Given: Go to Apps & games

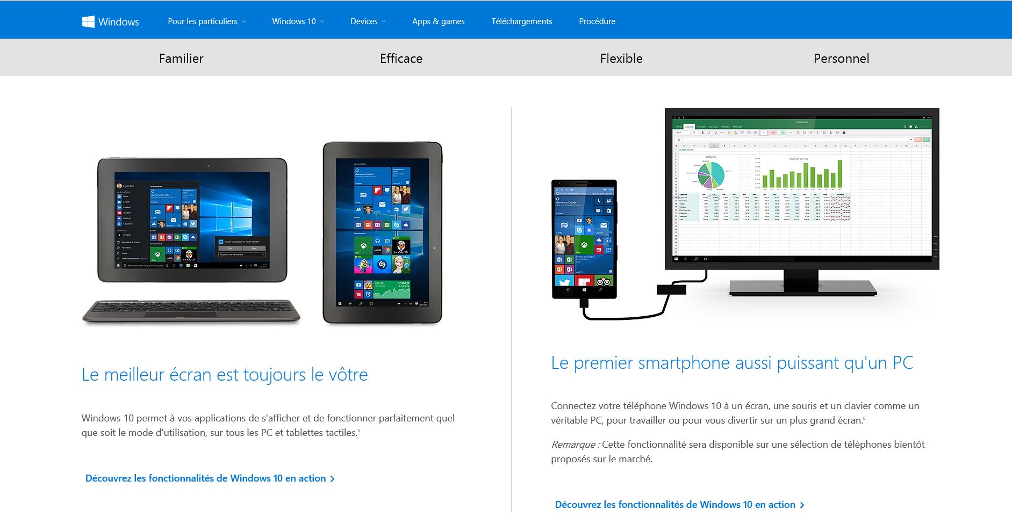Looking at the screenshot, I should (439, 21).
